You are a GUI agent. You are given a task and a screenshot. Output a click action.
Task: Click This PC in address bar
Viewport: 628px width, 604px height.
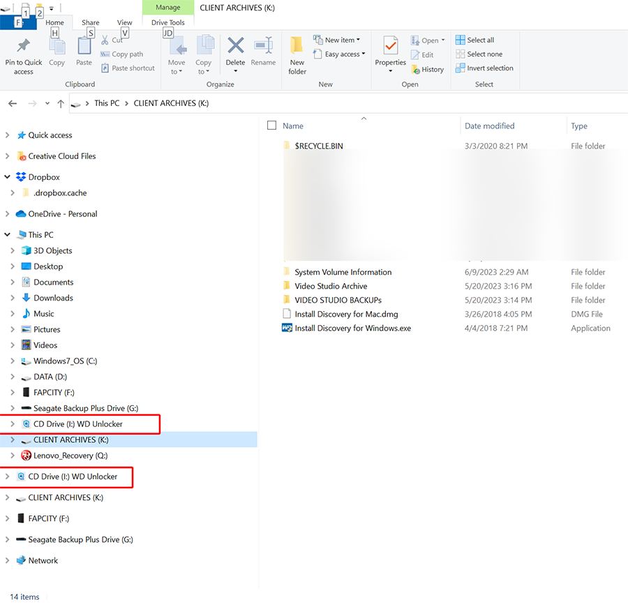point(107,103)
